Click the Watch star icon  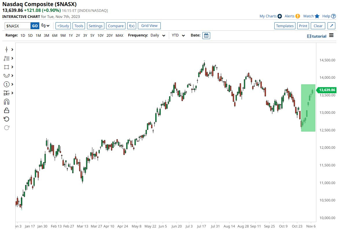(317, 16)
